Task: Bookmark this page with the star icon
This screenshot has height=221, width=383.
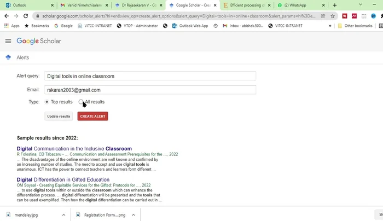Action: (333, 16)
